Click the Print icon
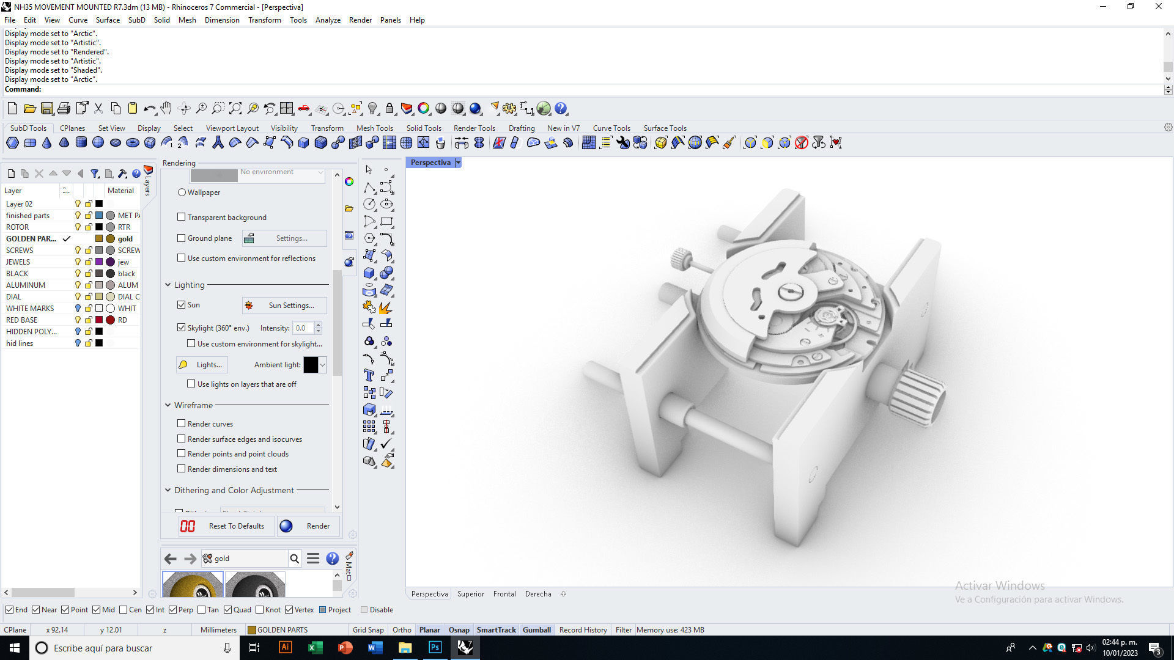Image resolution: width=1174 pixels, height=660 pixels. [x=64, y=109]
